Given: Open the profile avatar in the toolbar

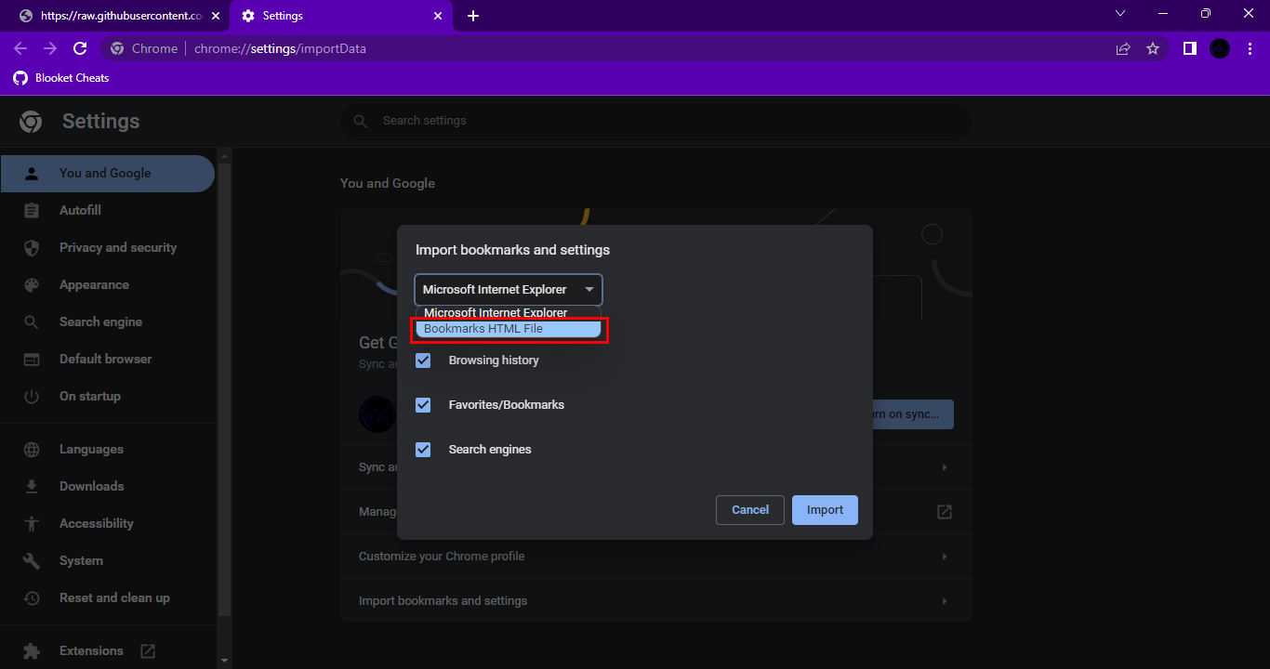Looking at the screenshot, I should pos(1220,48).
